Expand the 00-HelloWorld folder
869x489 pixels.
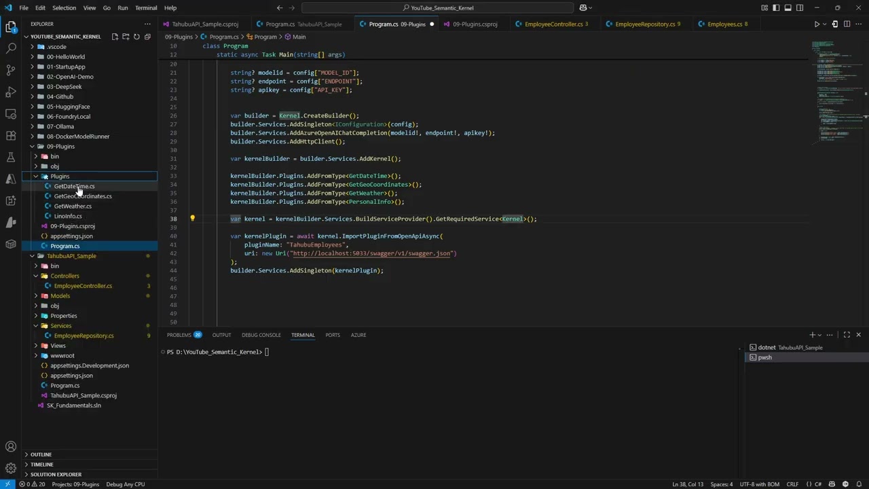(32, 56)
